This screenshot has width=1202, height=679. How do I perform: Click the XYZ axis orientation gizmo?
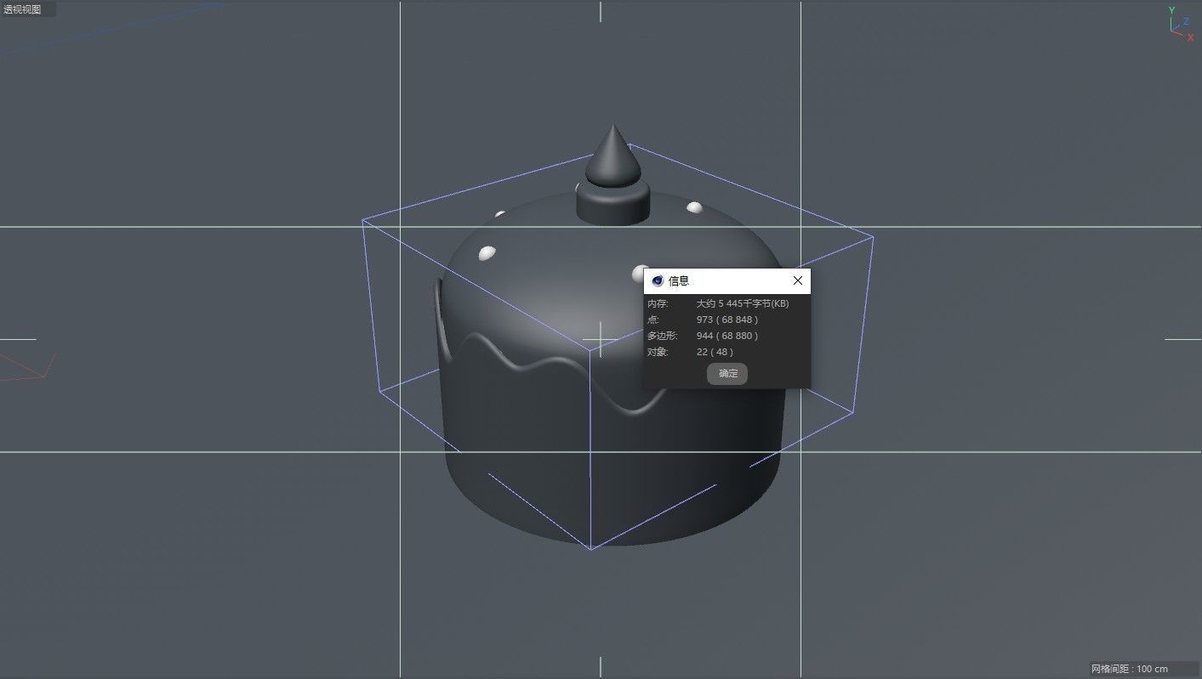(x=1181, y=24)
